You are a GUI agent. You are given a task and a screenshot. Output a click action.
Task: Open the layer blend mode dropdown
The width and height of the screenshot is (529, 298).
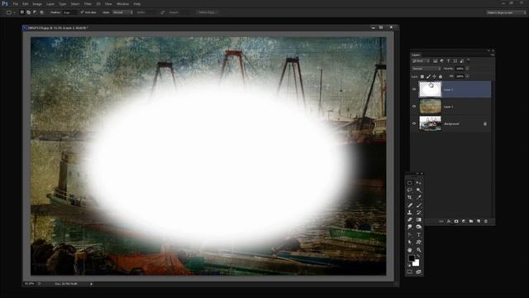427,69
